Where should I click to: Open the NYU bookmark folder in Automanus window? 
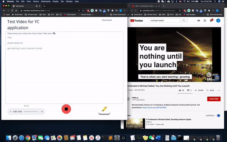click(x=51, y=15)
